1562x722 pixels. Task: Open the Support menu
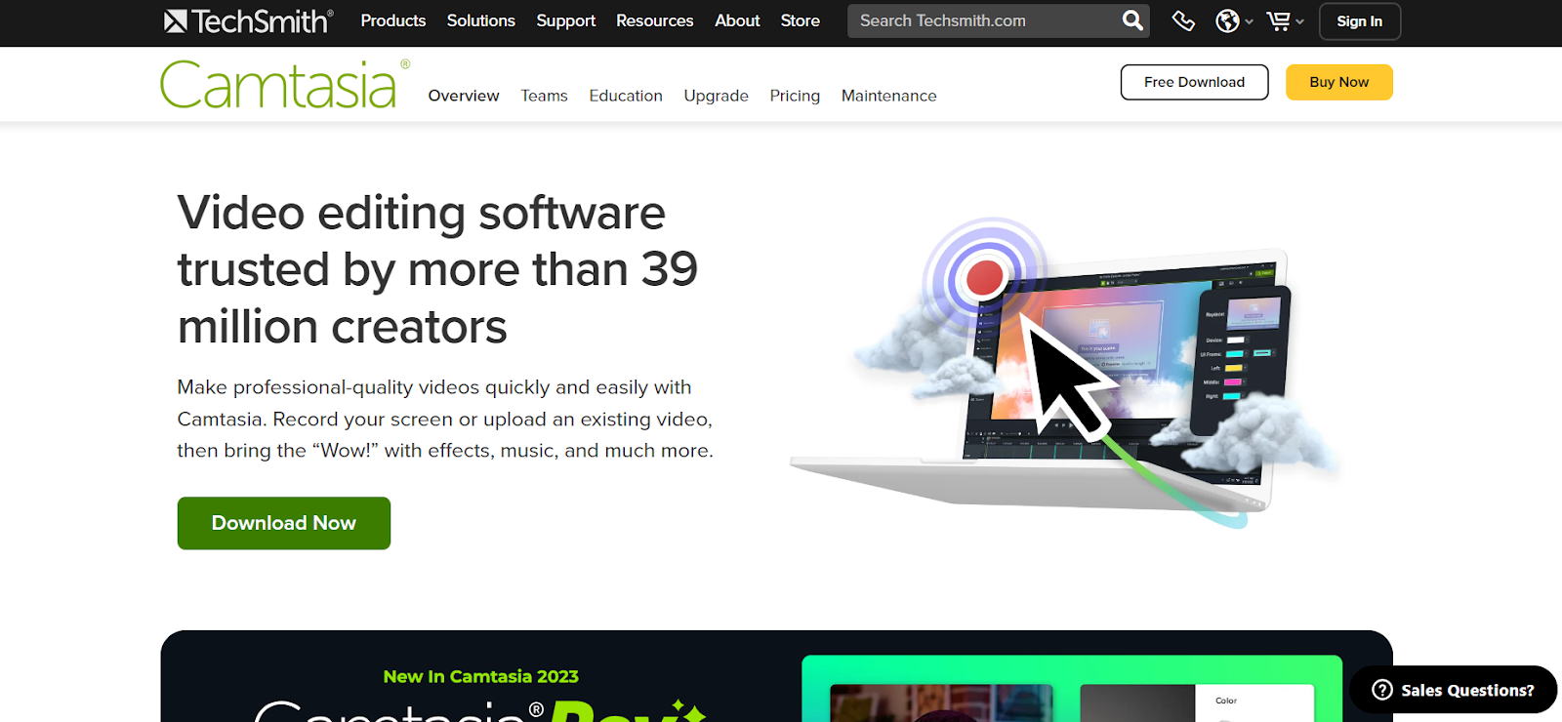pyautogui.click(x=566, y=20)
